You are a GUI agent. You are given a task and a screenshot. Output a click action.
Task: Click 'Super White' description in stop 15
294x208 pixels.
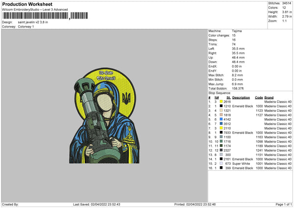click(241, 163)
